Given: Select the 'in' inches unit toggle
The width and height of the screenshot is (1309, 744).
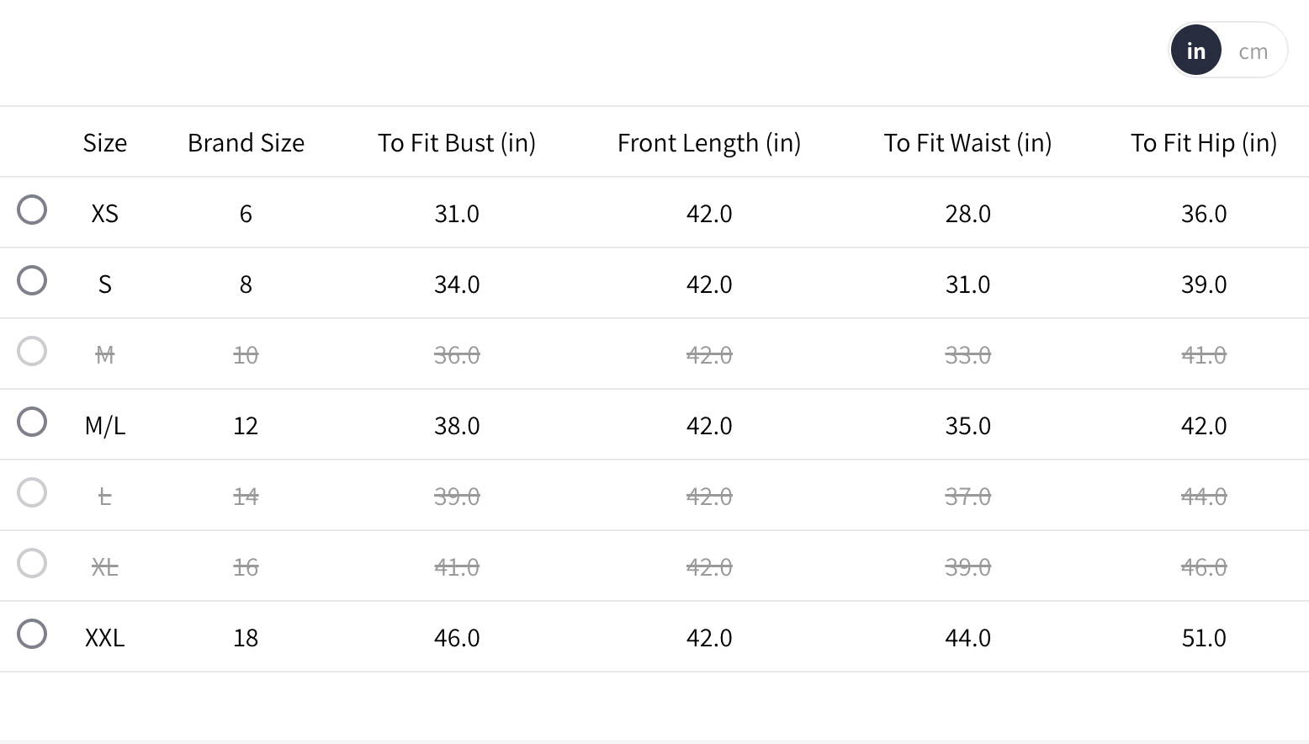Looking at the screenshot, I should (1195, 51).
